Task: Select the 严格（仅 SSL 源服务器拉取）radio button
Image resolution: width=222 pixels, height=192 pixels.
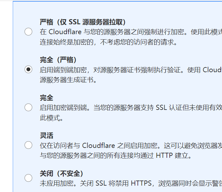Action: pos(28,32)
